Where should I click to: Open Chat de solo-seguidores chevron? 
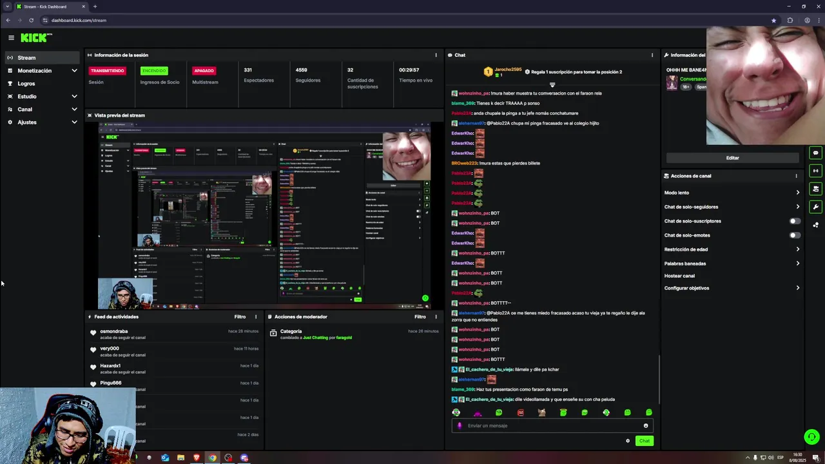tap(797, 207)
